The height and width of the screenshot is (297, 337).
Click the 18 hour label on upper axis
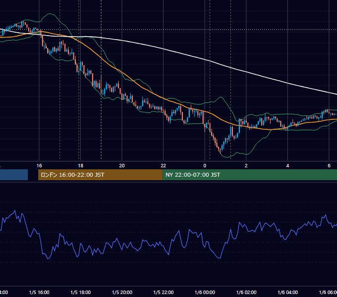click(x=80, y=166)
